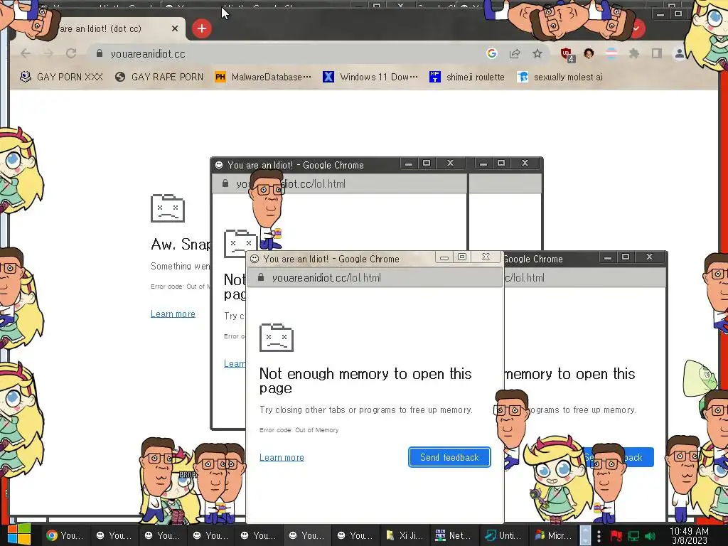Open the red flag tray icon
Screen dimensions: 728x546
pos(616,536)
